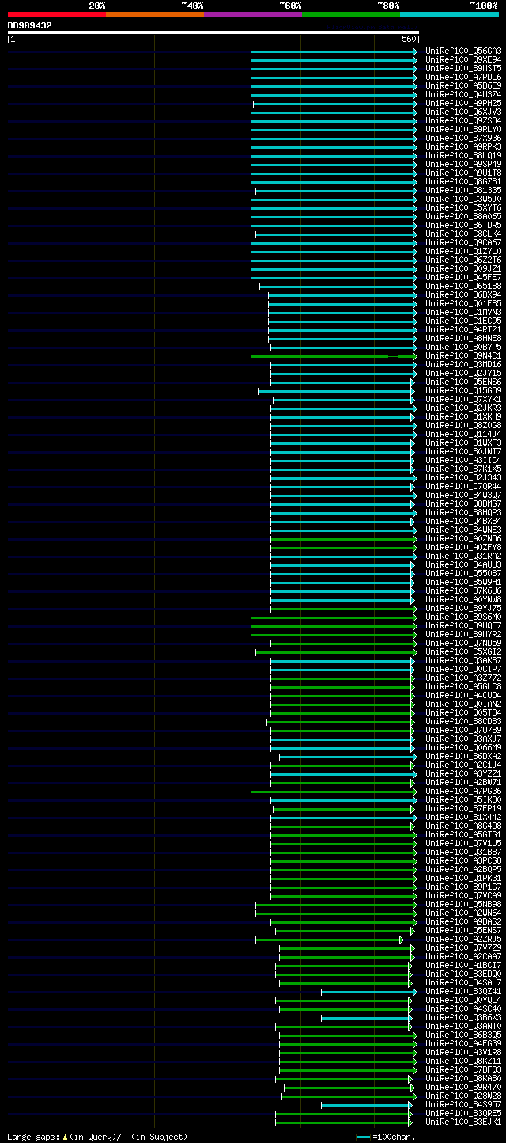The height and width of the screenshot is (1143, 506).
Task: Click the short cyan bar of UniRef100_B3QZ41
Action: point(368,992)
